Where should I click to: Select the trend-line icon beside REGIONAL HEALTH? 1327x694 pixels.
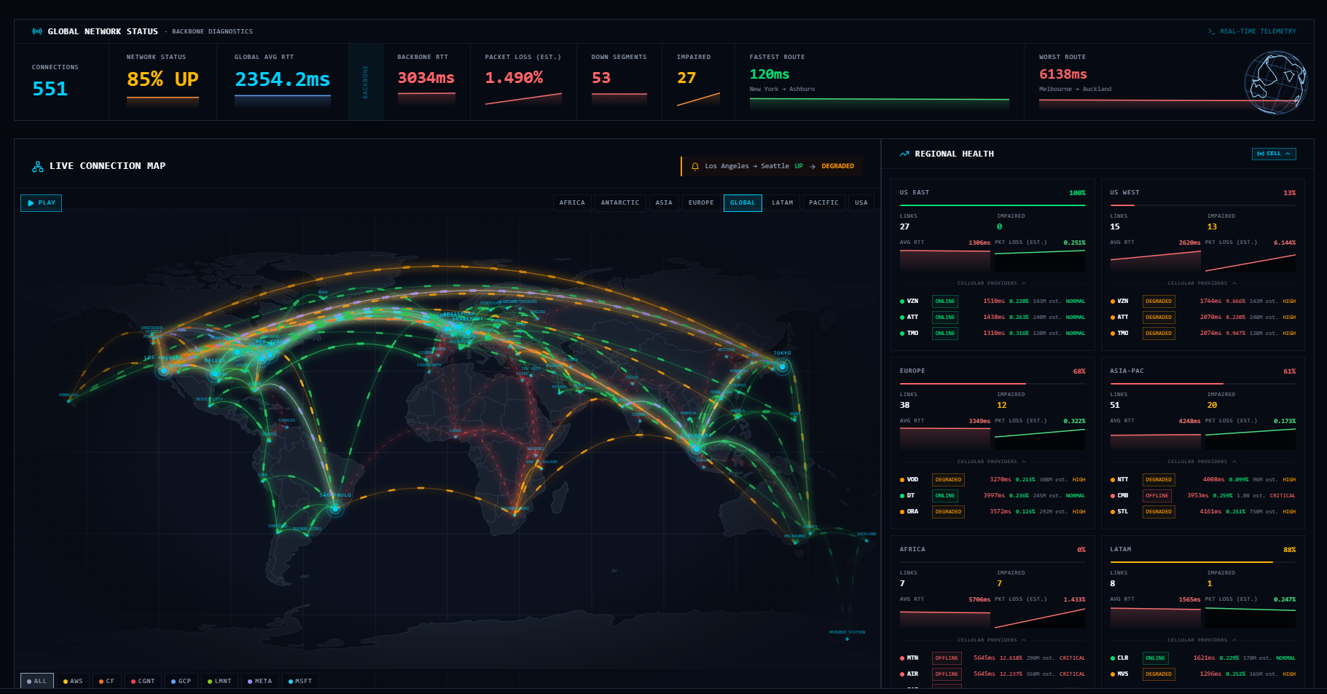click(x=904, y=153)
